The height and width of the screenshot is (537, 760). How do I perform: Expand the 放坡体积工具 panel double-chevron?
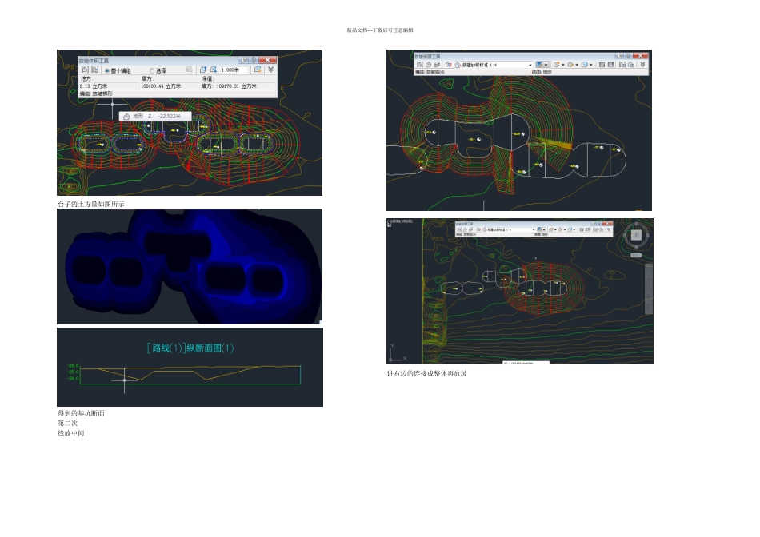click(270, 70)
